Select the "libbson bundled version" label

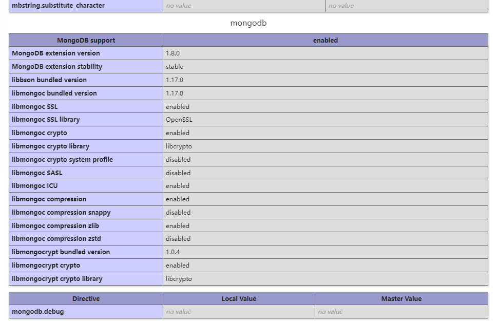(x=49, y=80)
